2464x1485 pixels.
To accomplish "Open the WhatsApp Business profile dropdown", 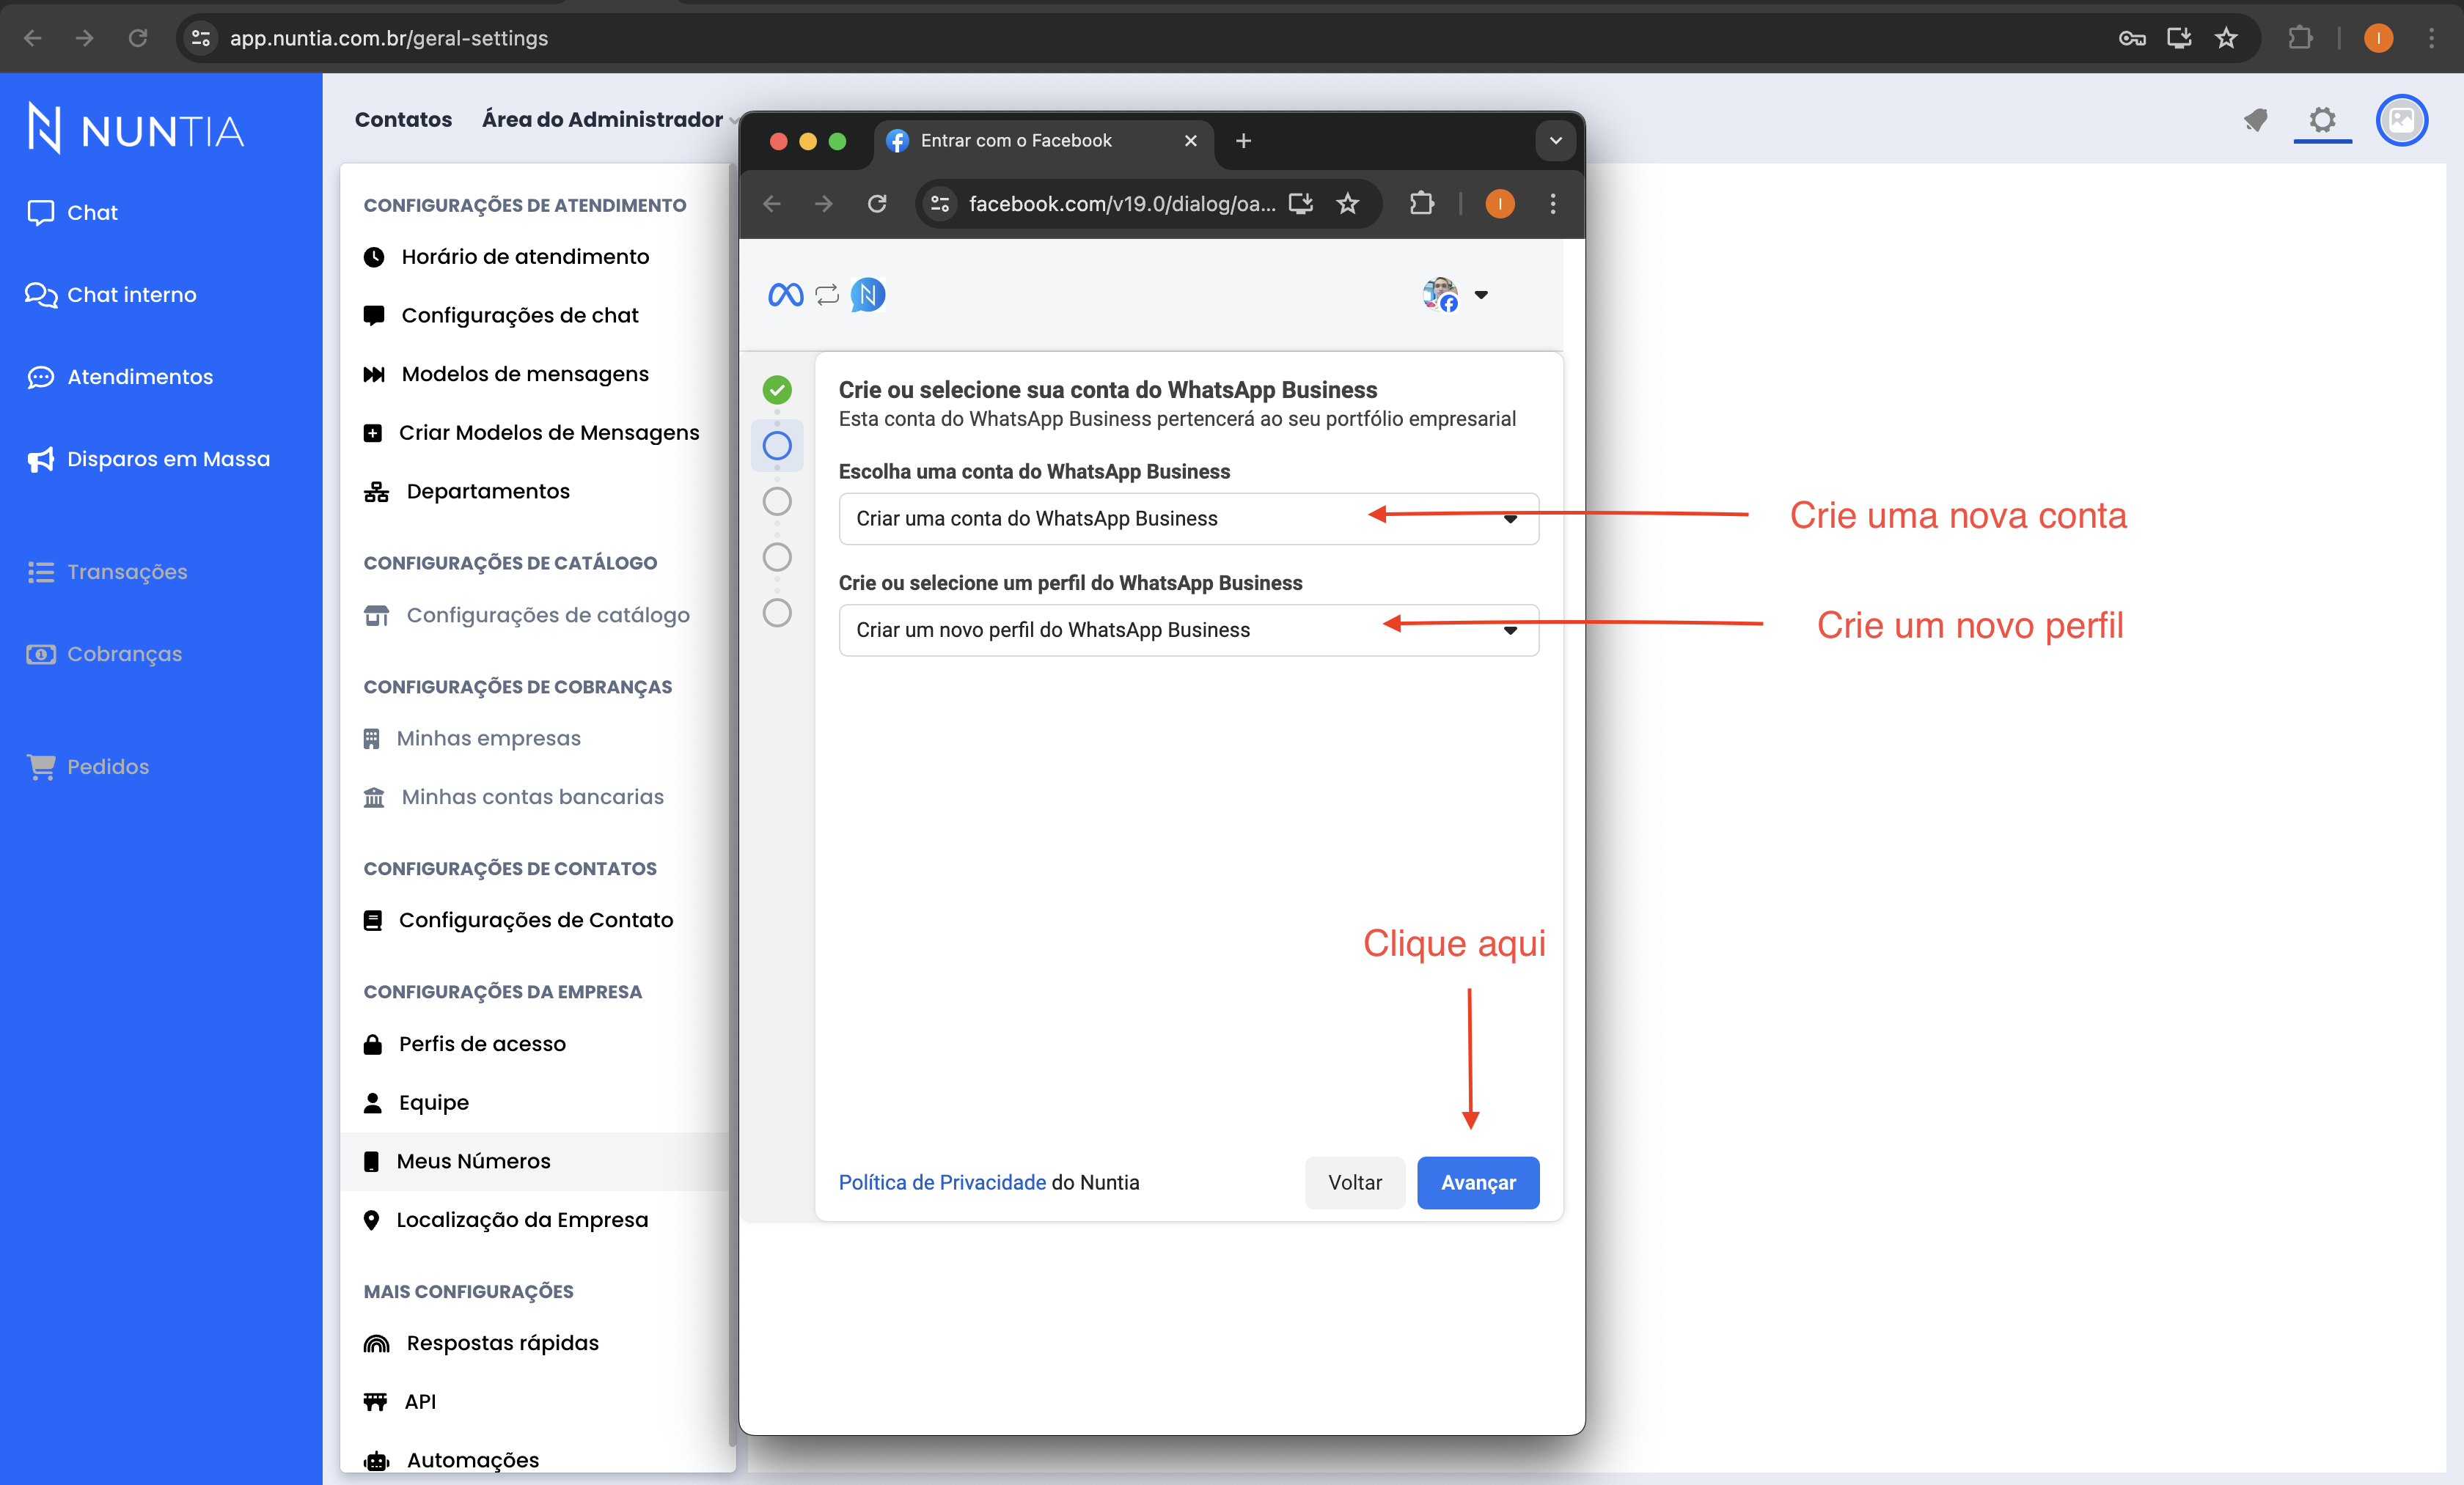I will (x=1188, y=630).
